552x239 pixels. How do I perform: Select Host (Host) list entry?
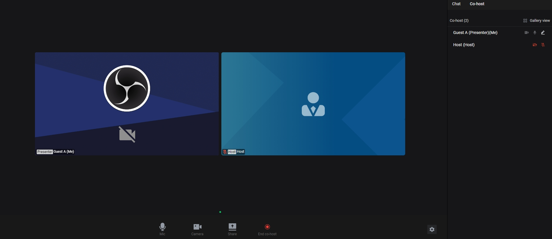click(500, 45)
